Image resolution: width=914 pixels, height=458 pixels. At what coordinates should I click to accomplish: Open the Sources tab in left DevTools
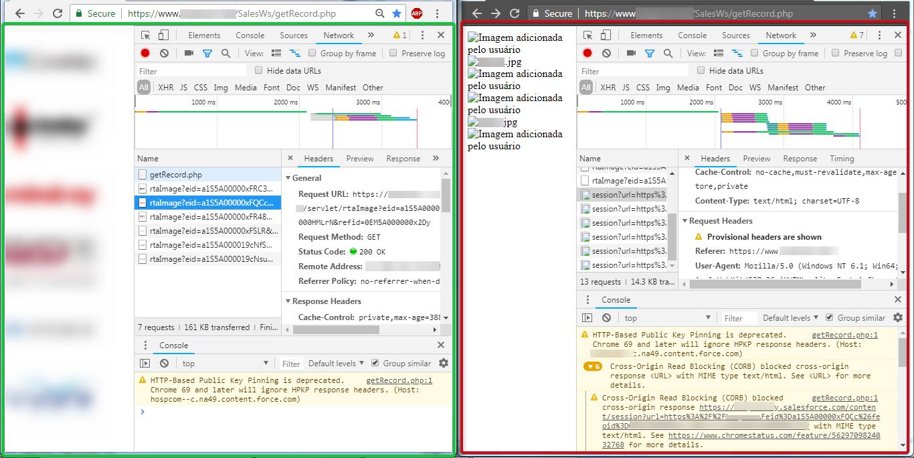click(x=294, y=35)
